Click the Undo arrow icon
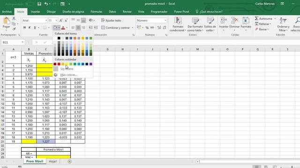 46,4
